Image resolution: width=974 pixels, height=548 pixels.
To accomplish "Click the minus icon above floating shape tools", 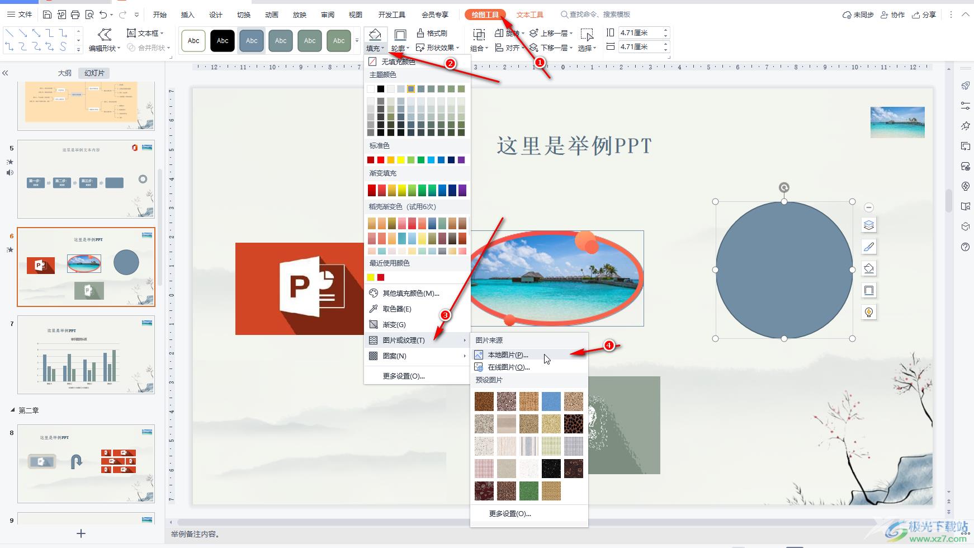I will tap(868, 207).
